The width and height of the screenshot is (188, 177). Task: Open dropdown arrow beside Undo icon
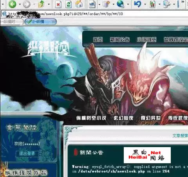[145, 4]
